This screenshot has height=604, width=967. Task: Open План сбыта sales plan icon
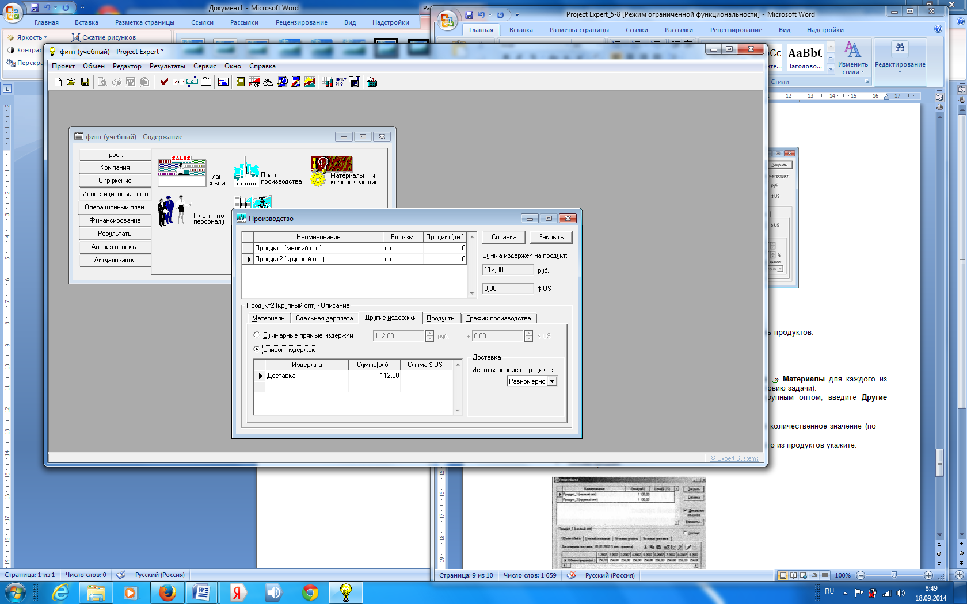click(x=182, y=171)
